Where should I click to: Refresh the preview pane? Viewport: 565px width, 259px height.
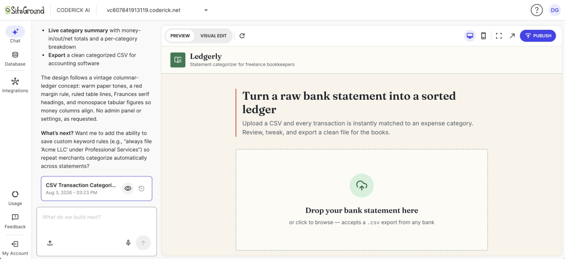click(x=242, y=36)
